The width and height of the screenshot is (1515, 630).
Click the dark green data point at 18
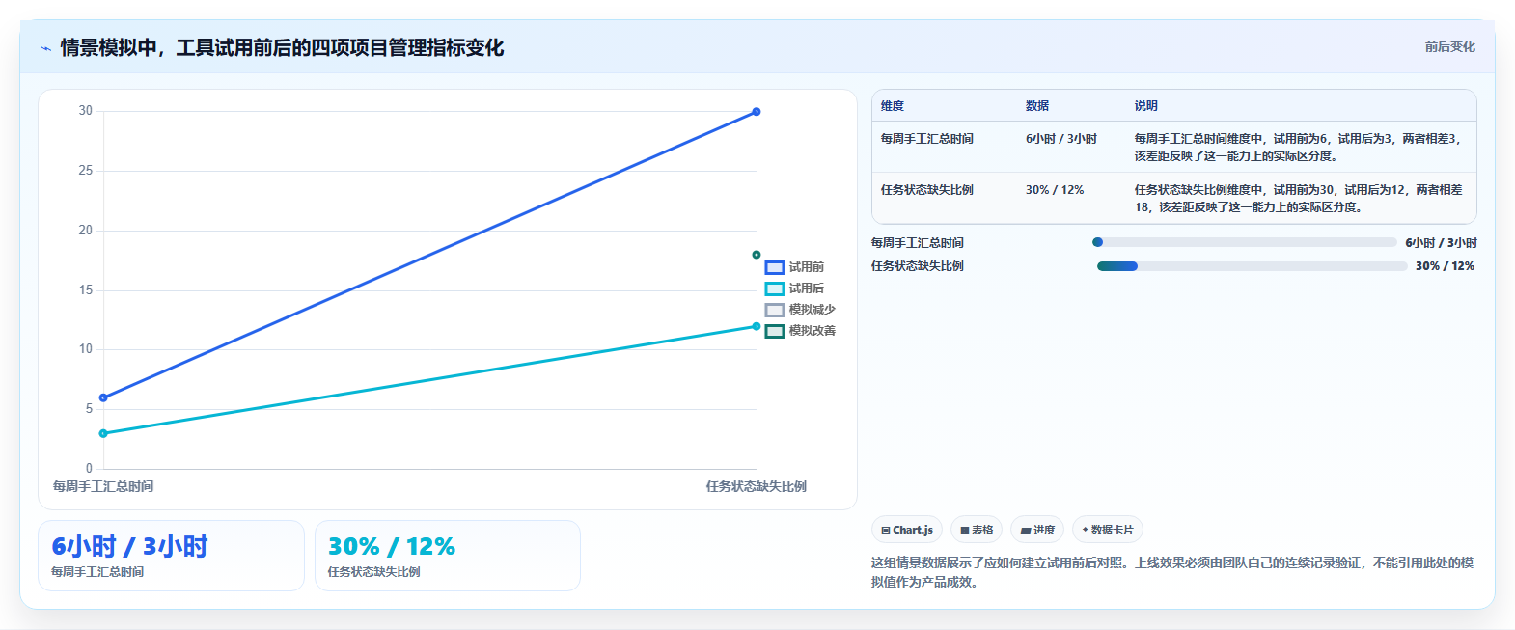757,255
